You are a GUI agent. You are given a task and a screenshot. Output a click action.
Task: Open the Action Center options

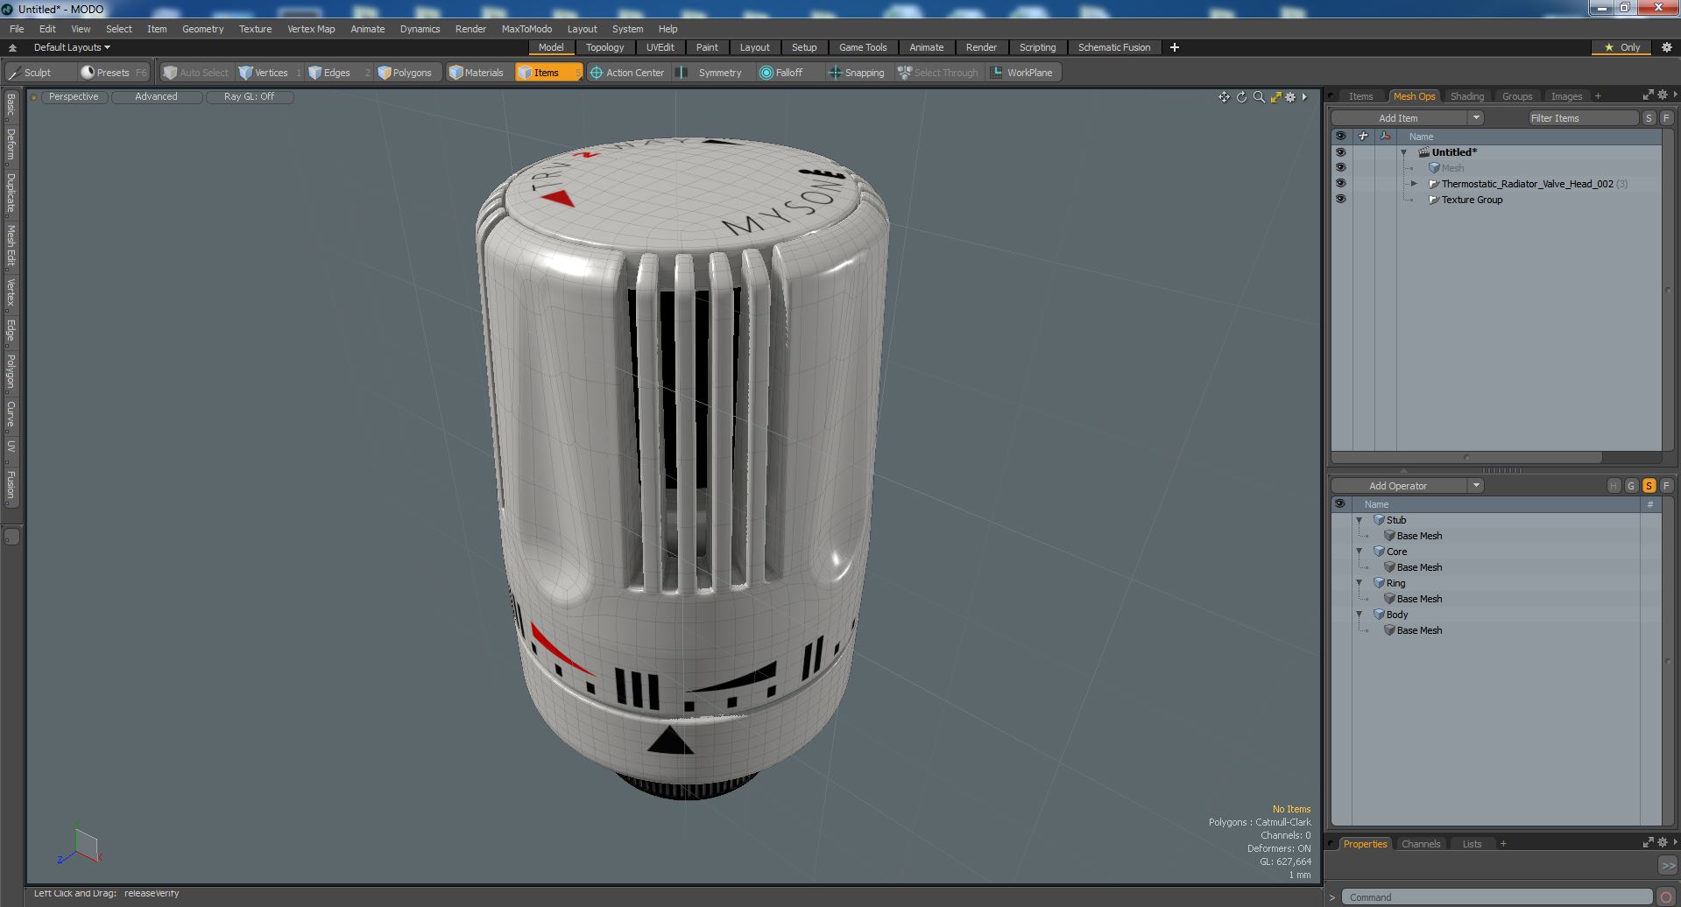[627, 73]
